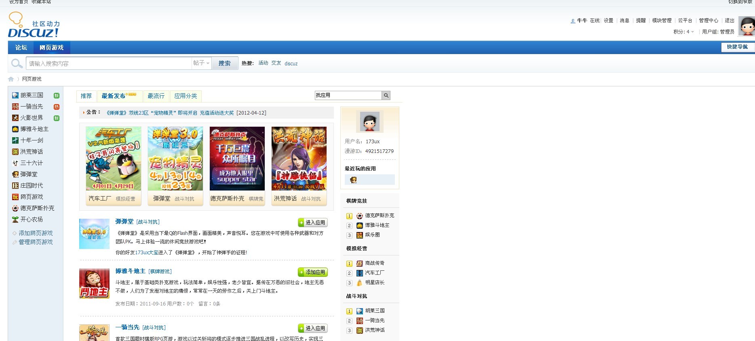
Task: Open 庄园时代 icon in left sidebar
Action: [x=15, y=186]
